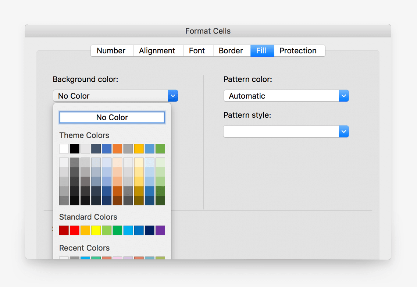This screenshot has width=417, height=287.
Task: Go to the Font tab
Action: click(197, 51)
